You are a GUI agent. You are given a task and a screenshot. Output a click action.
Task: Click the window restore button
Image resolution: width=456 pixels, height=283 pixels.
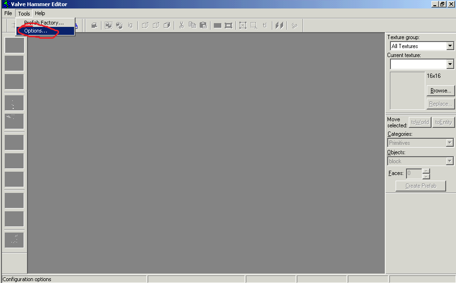(x=443, y=4)
